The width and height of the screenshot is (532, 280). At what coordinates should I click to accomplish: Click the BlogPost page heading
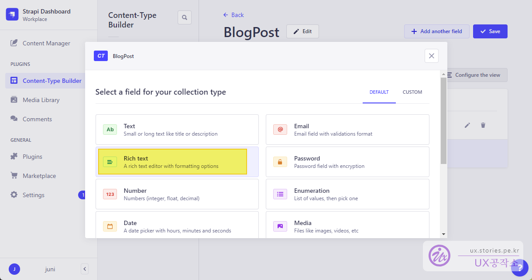pos(251,32)
